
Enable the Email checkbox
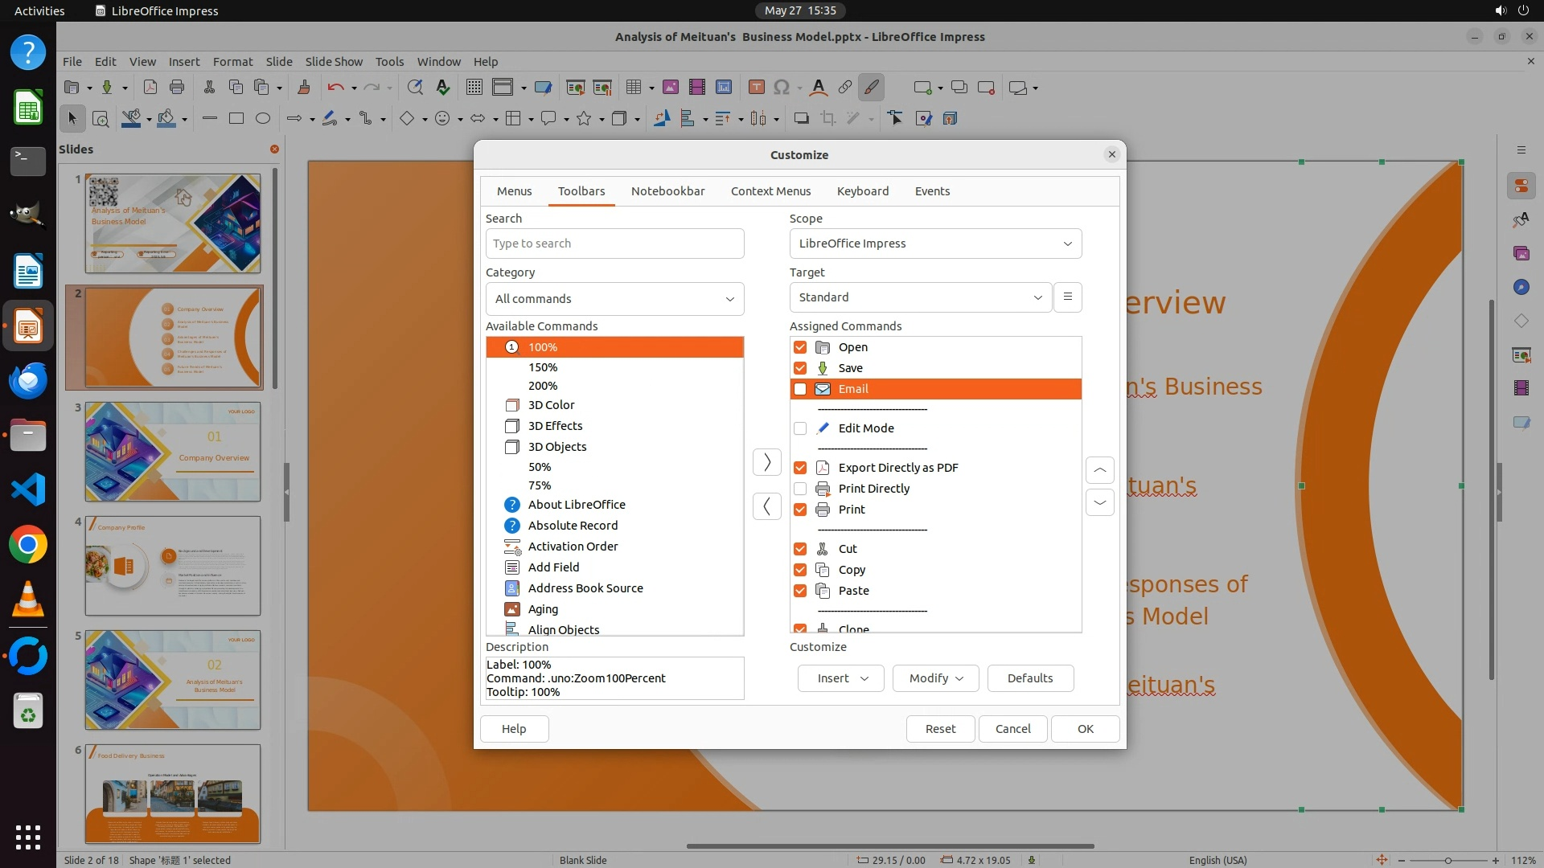(x=800, y=389)
